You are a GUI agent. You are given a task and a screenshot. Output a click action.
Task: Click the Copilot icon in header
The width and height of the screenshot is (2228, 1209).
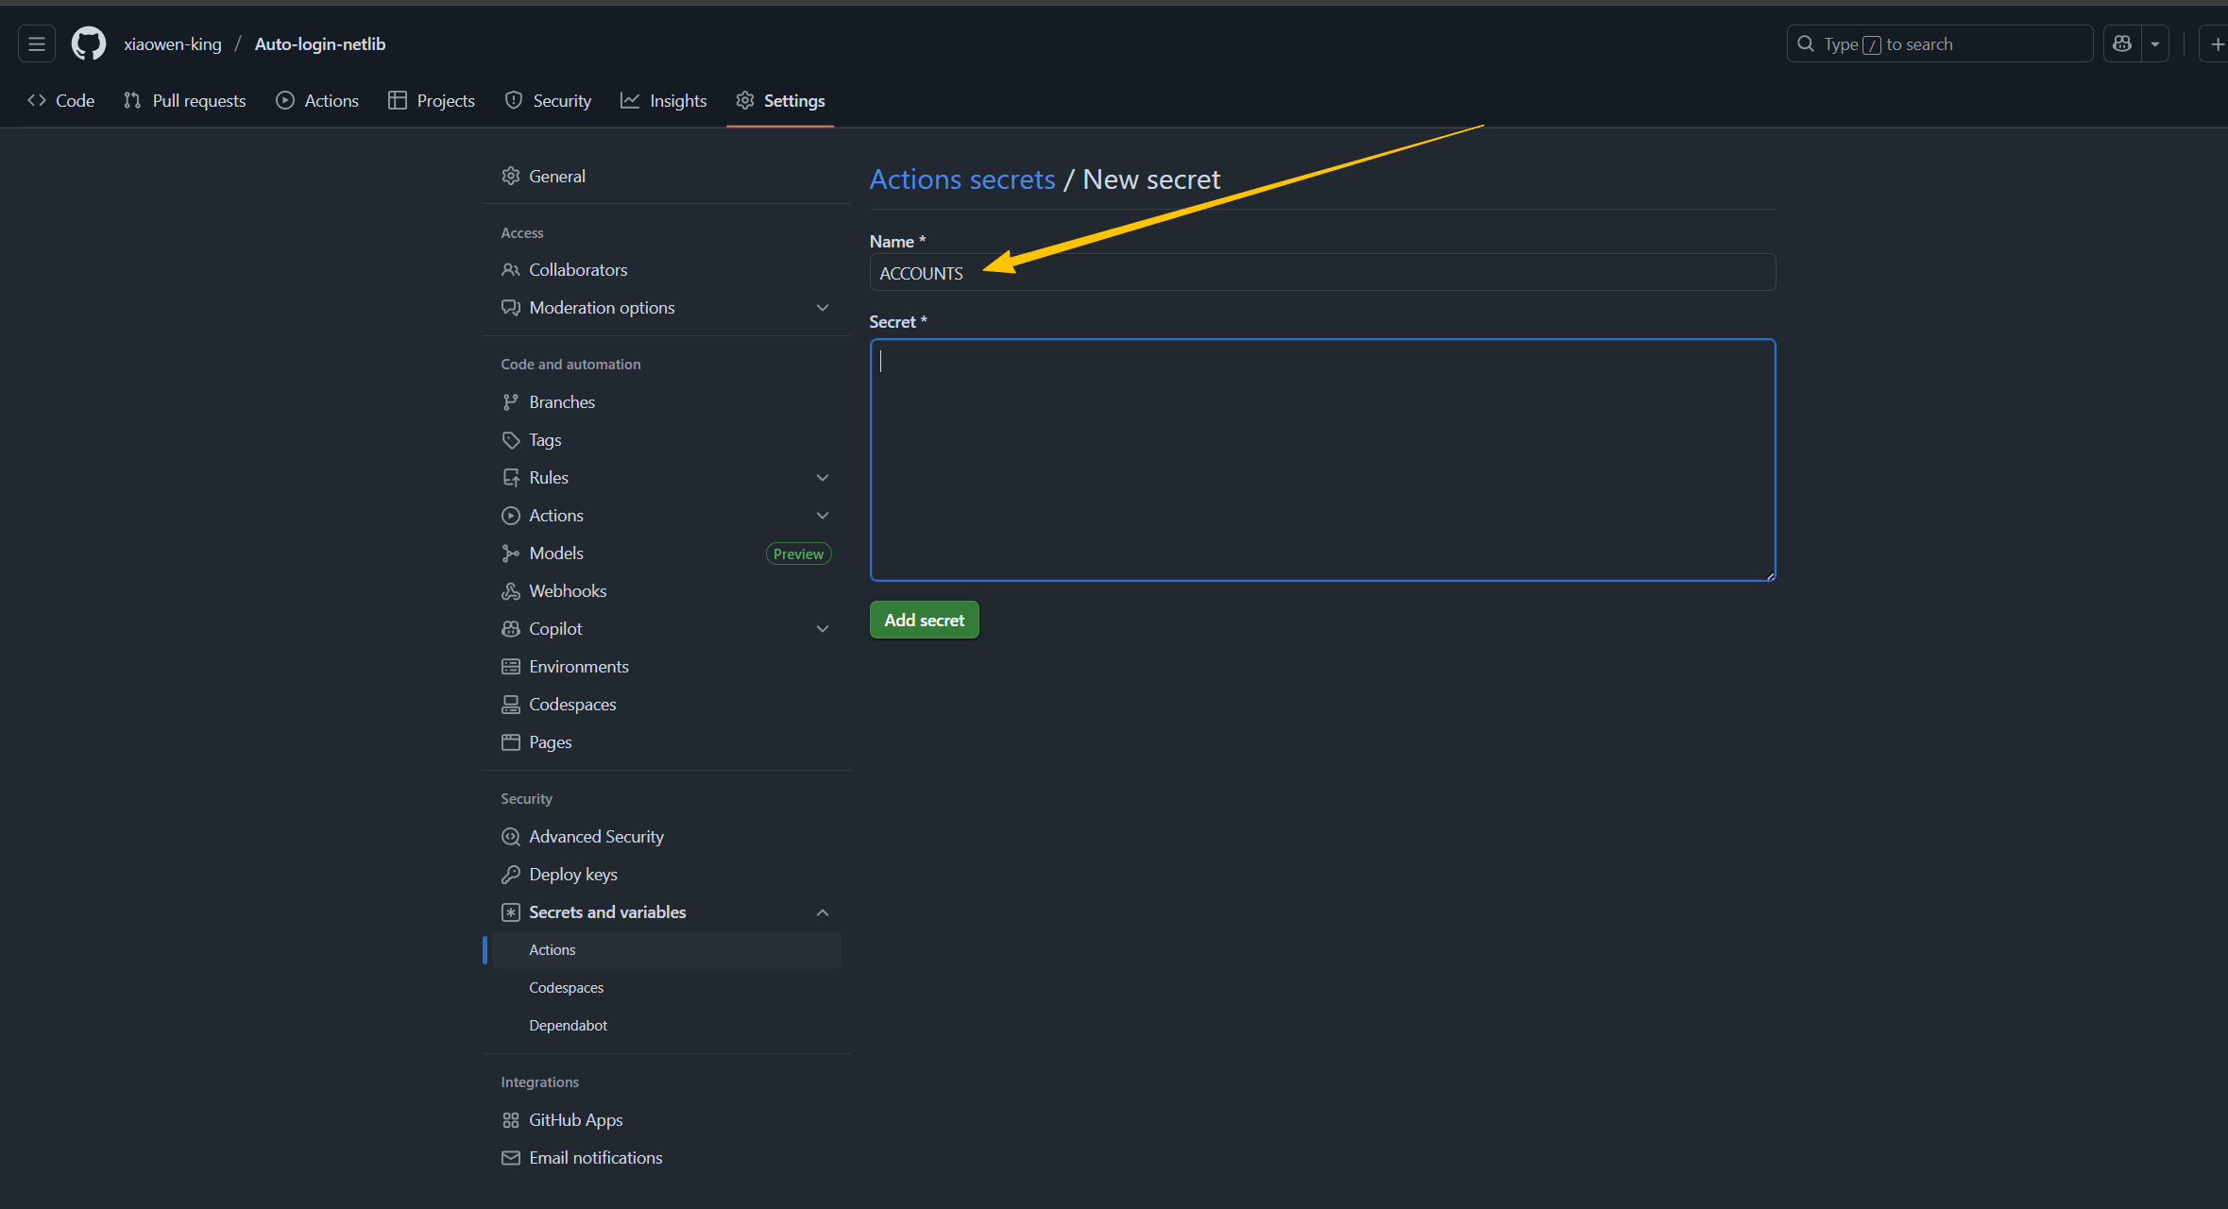pos(2122,43)
